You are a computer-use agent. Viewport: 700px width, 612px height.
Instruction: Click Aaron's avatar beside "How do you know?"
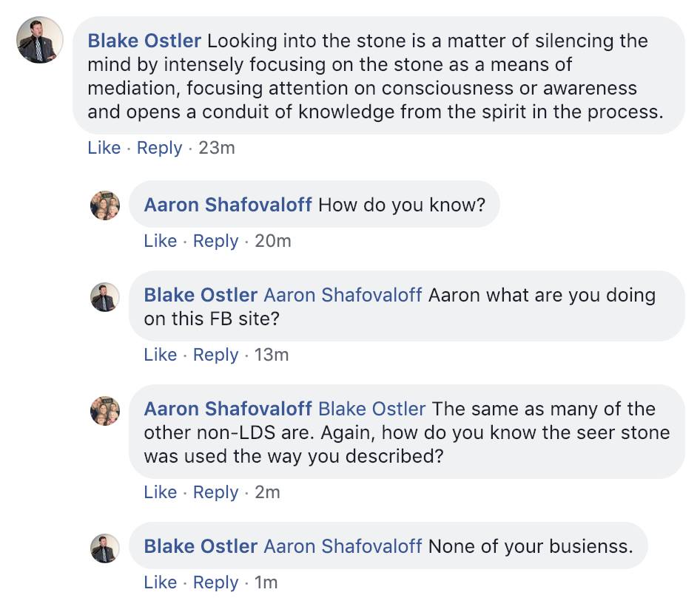(x=105, y=205)
